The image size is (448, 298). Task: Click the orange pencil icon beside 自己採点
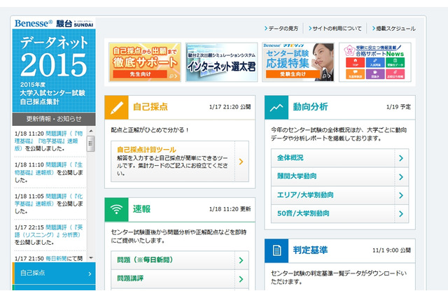tap(117, 107)
